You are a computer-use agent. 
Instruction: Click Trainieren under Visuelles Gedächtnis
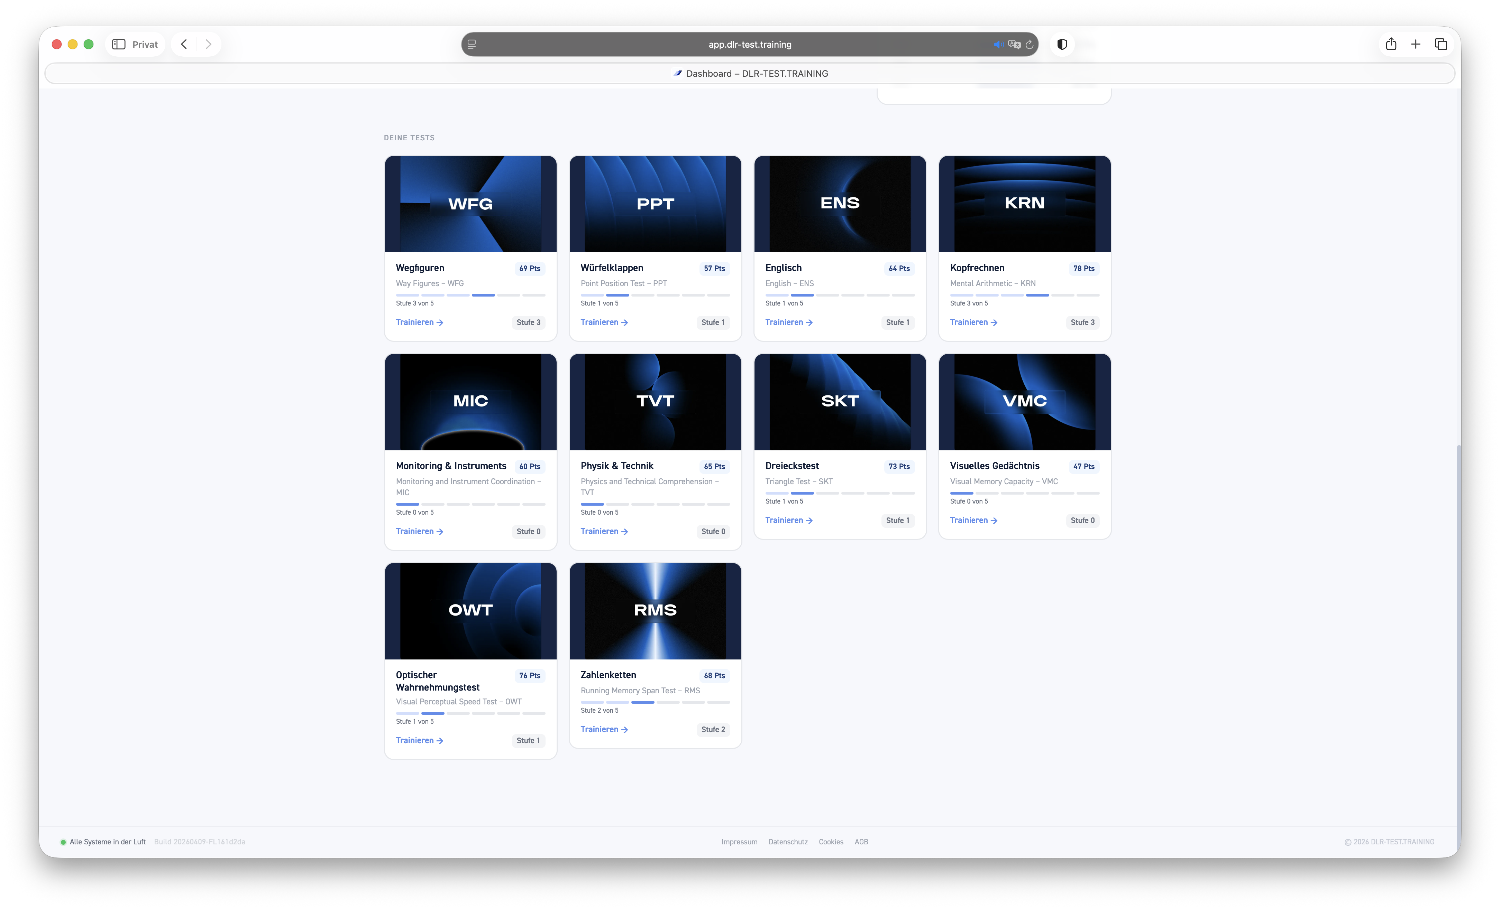pyautogui.click(x=973, y=521)
